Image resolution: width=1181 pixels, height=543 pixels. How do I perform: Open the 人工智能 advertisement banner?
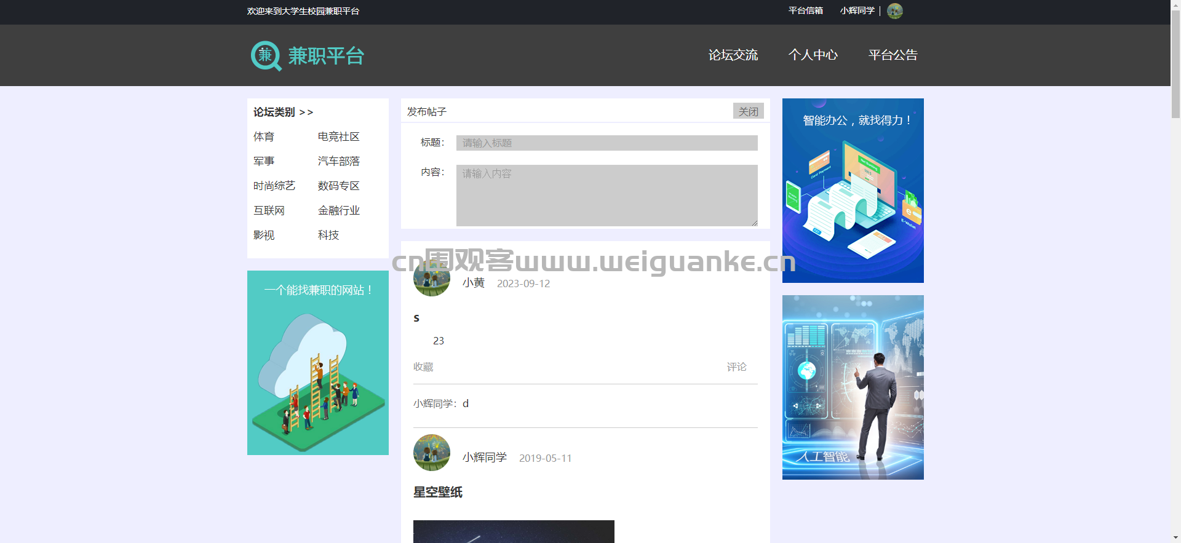[x=853, y=387]
